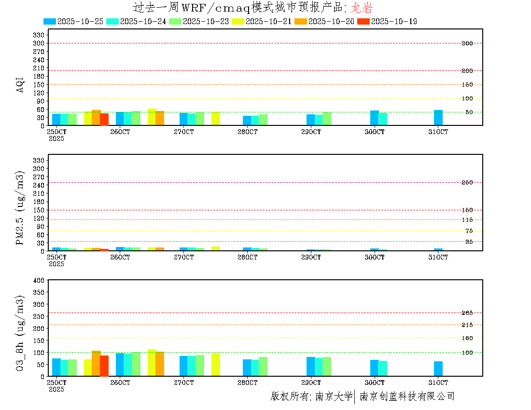This screenshot has width=531, height=410.
Task: Select the orange 2025-10-20 legend swatch
Action: pyautogui.click(x=301, y=21)
